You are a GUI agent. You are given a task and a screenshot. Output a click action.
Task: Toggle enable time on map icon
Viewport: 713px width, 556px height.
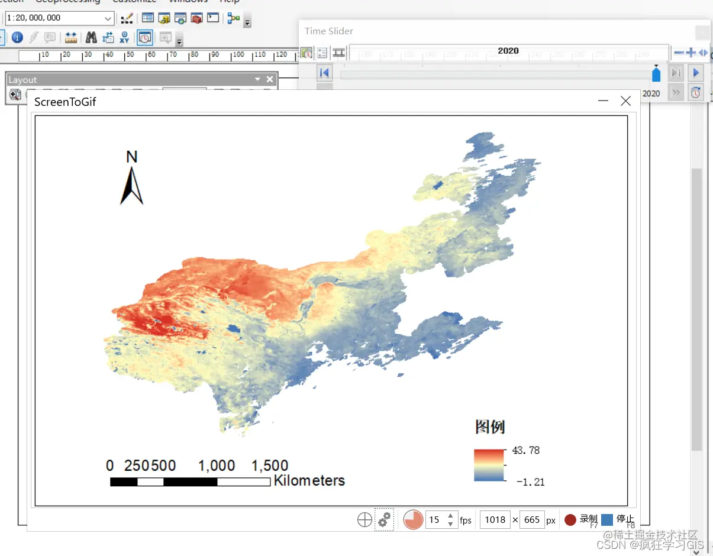click(306, 53)
